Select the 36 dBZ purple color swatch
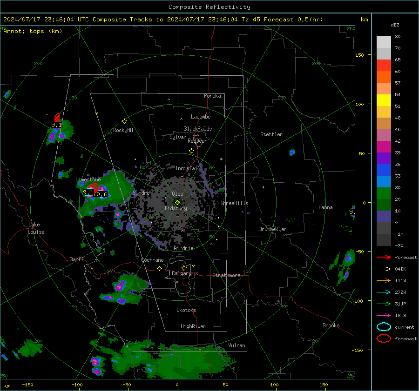This screenshot has width=419, height=391. [384, 158]
